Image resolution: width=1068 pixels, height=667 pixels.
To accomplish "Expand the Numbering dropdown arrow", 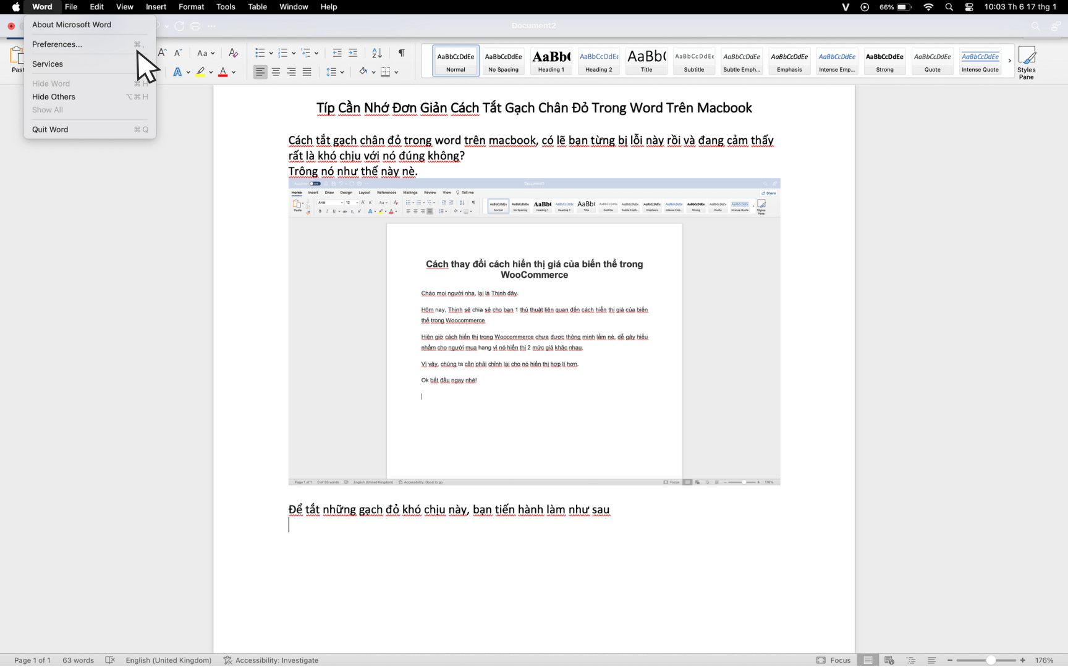I will coord(294,53).
